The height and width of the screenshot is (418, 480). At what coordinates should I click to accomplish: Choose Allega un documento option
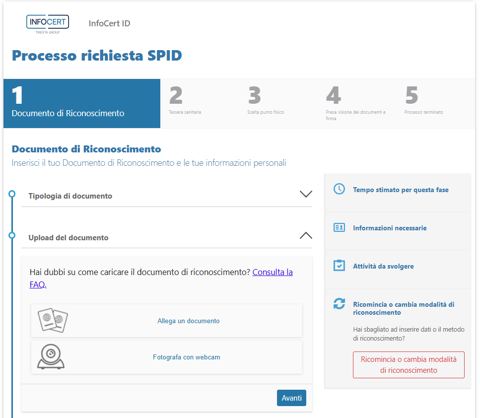[188, 321]
